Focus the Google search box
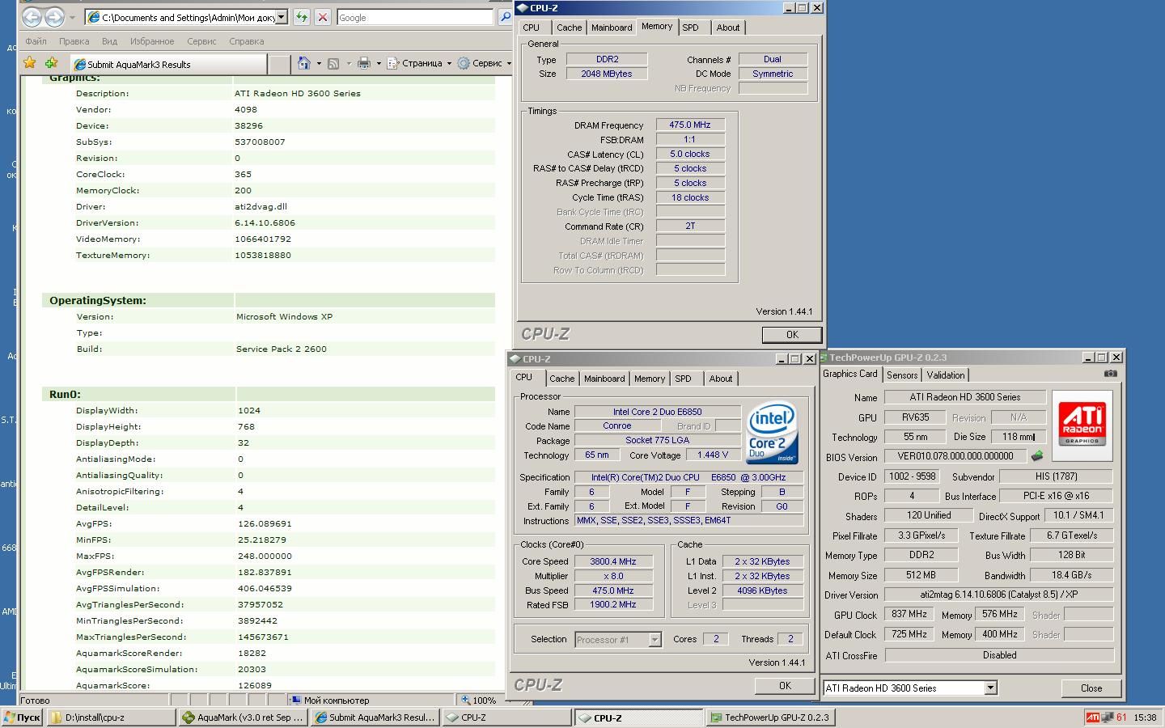1165x728 pixels. [414, 17]
